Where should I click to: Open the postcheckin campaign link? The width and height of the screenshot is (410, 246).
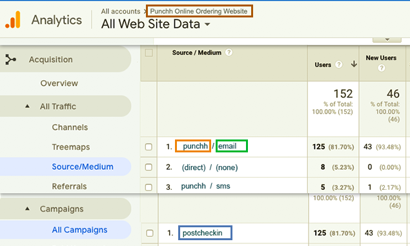202,232
